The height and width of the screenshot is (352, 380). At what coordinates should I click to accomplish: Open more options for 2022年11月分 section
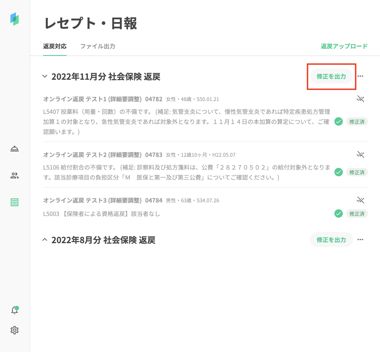click(x=360, y=76)
